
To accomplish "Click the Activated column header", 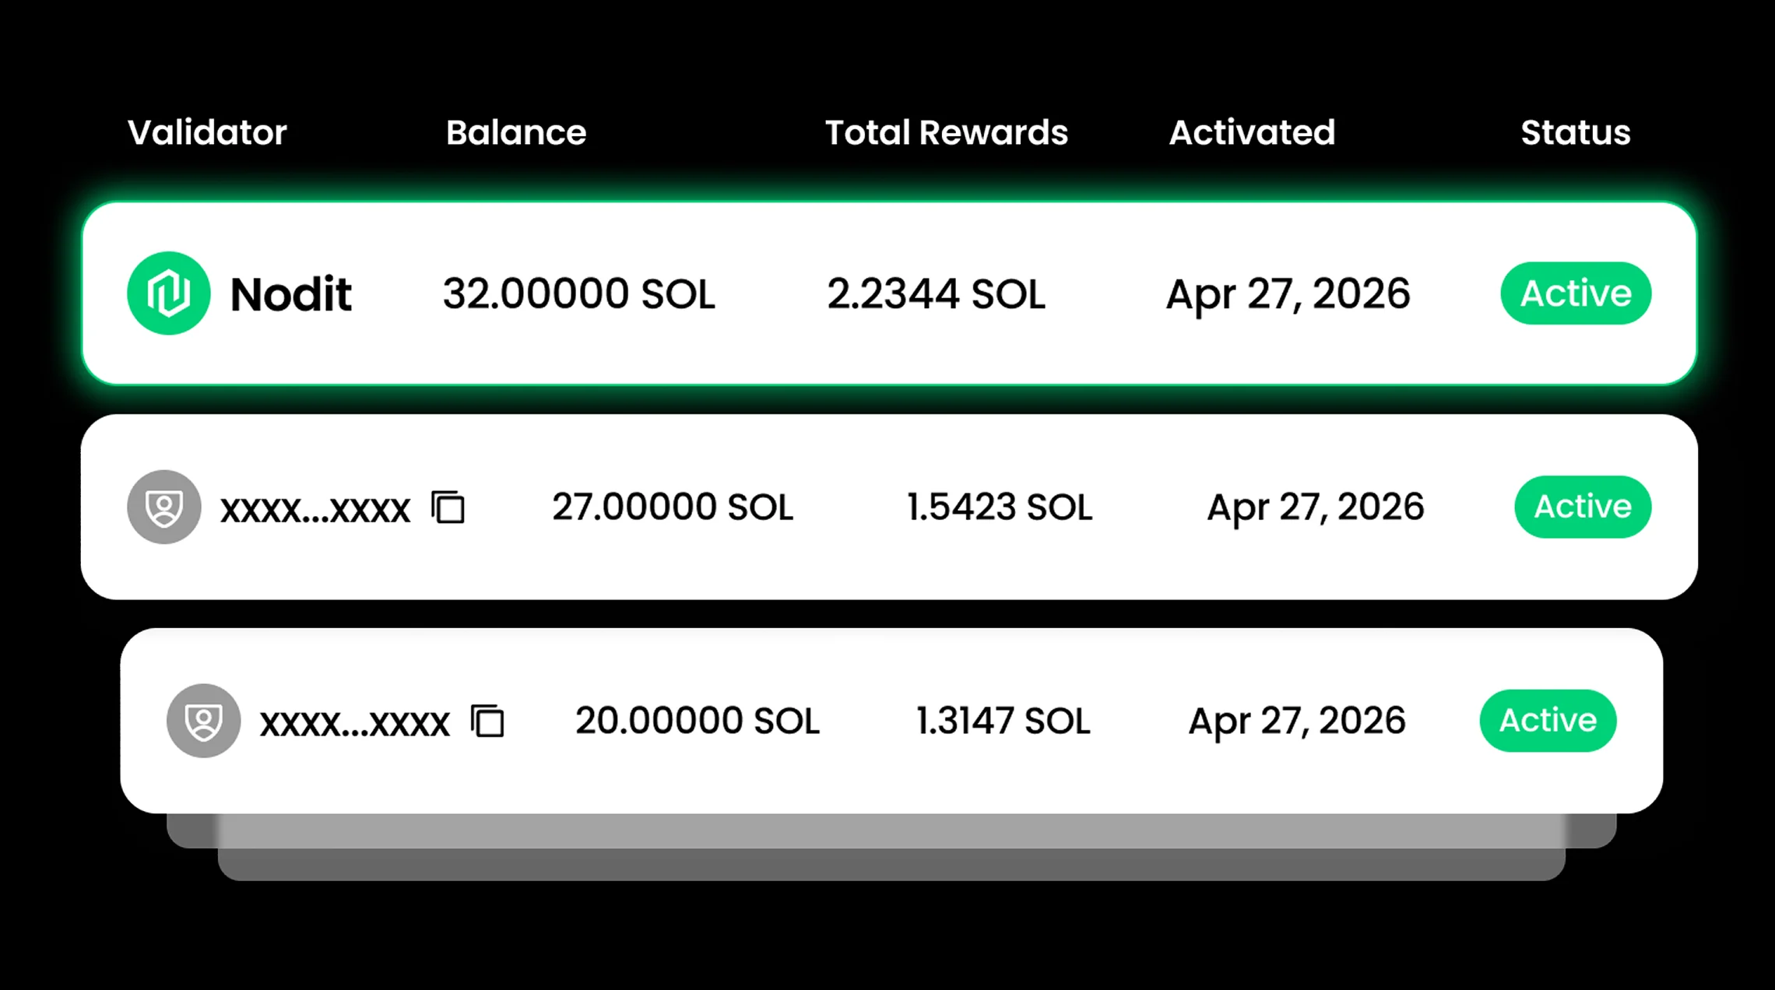I will [1252, 133].
